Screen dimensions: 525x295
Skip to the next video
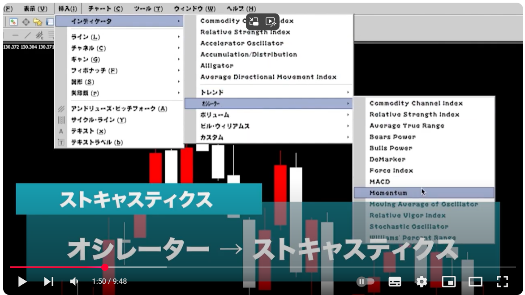pos(49,282)
